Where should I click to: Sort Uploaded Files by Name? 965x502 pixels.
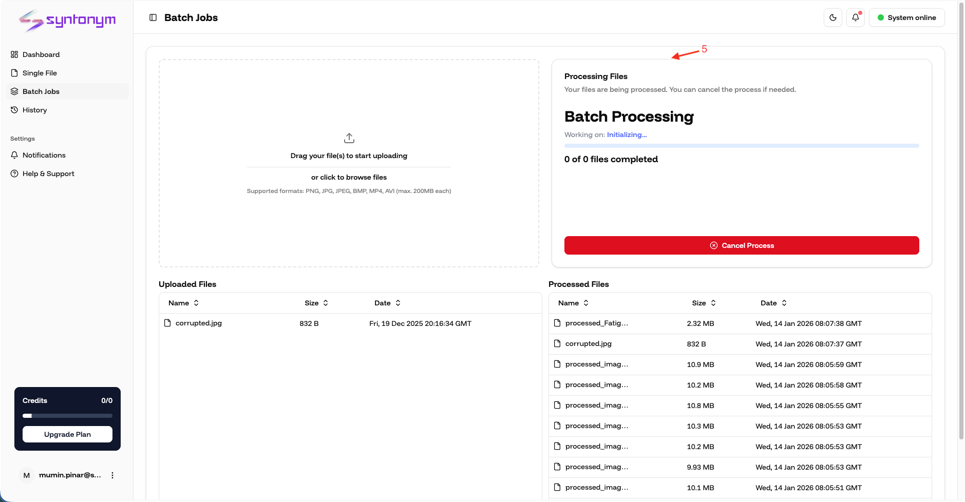pyautogui.click(x=183, y=303)
